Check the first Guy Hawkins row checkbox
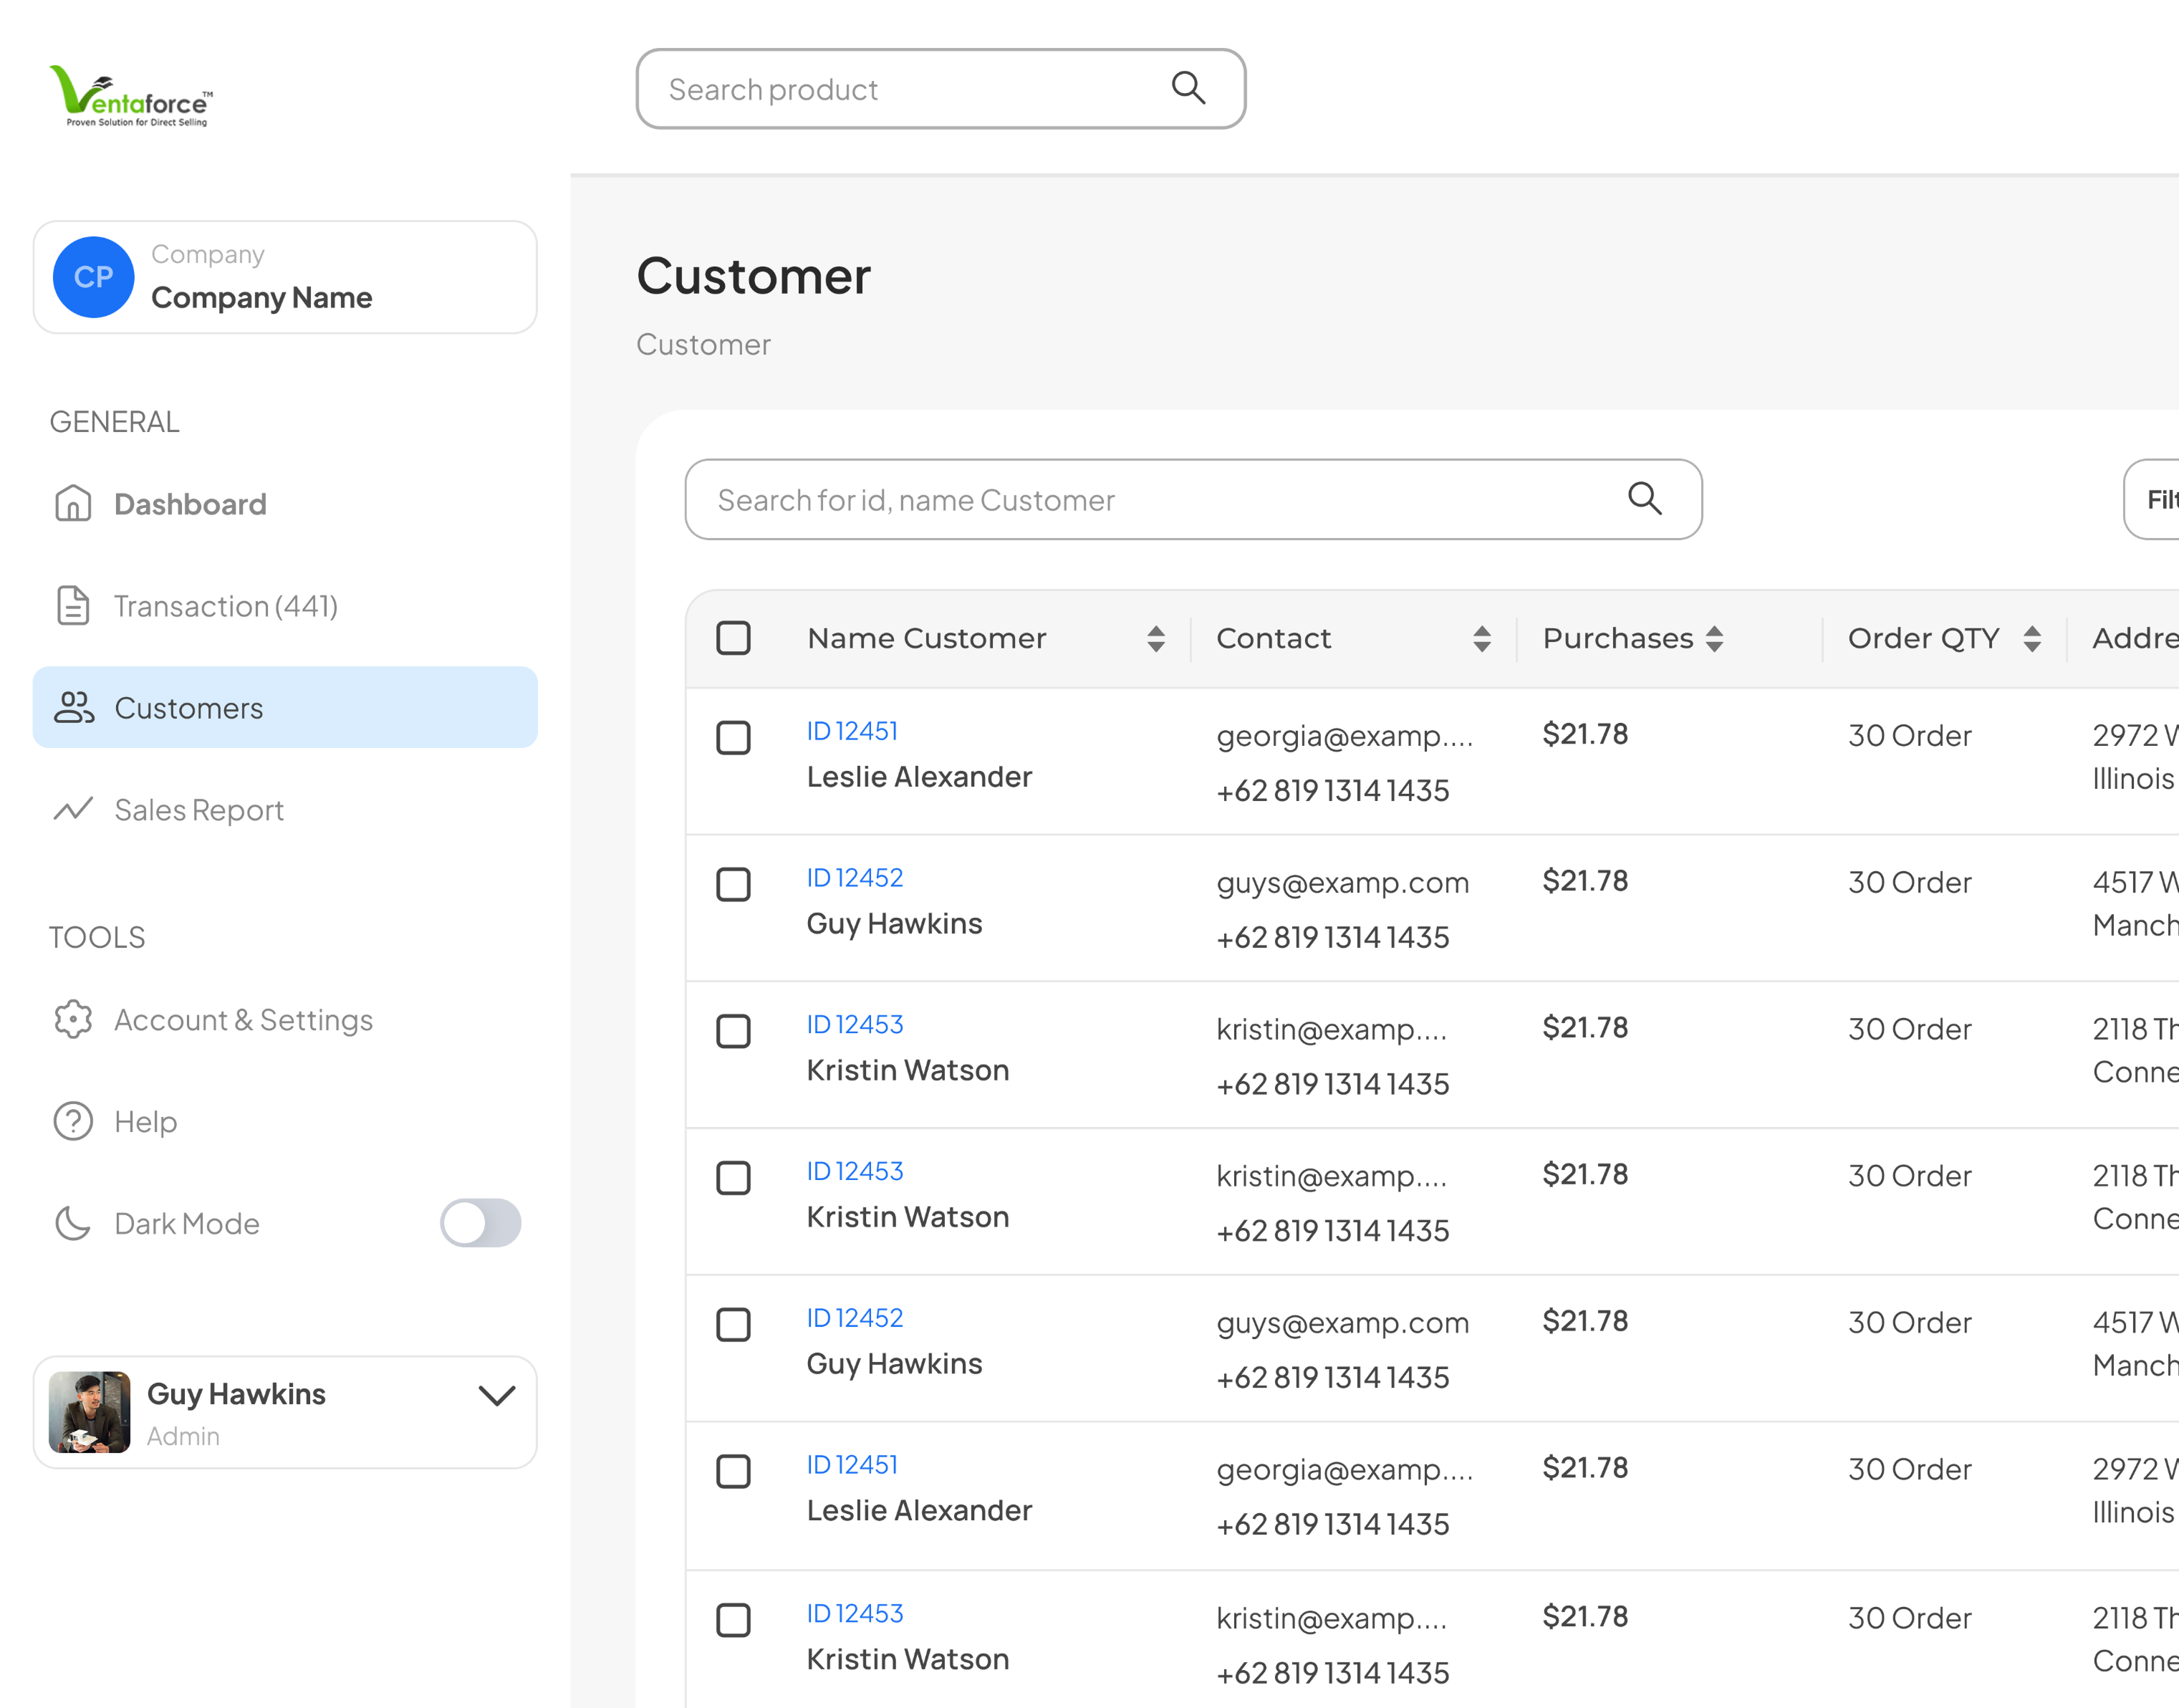This screenshot has height=1708, width=2179. tap(733, 884)
